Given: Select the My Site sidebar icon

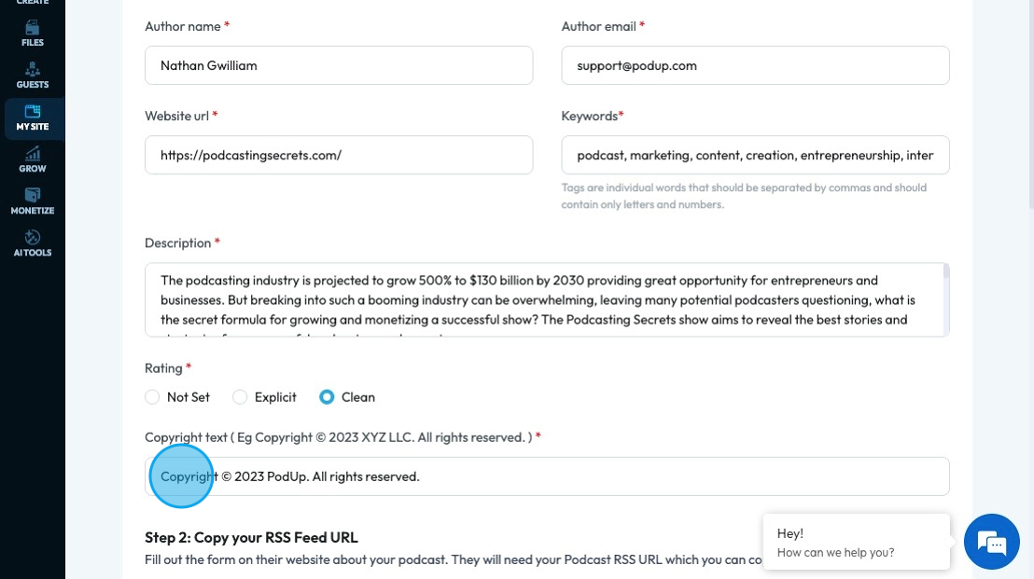Looking at the screenshot, I should click(x=33, y=112).
